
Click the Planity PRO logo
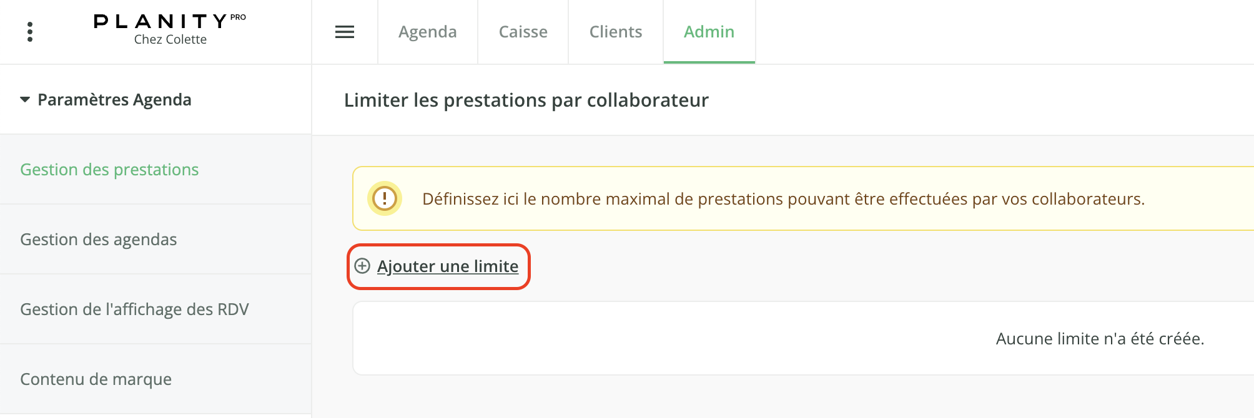click(170, 21)
